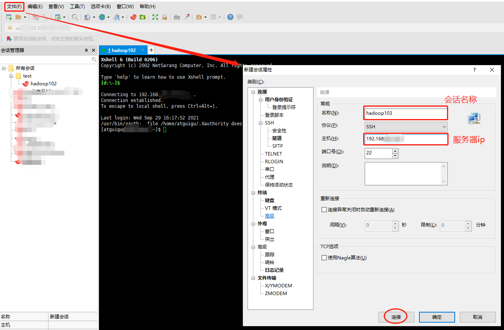Click the padlock lock-screen toolbar icon

(x=165, y=17)
